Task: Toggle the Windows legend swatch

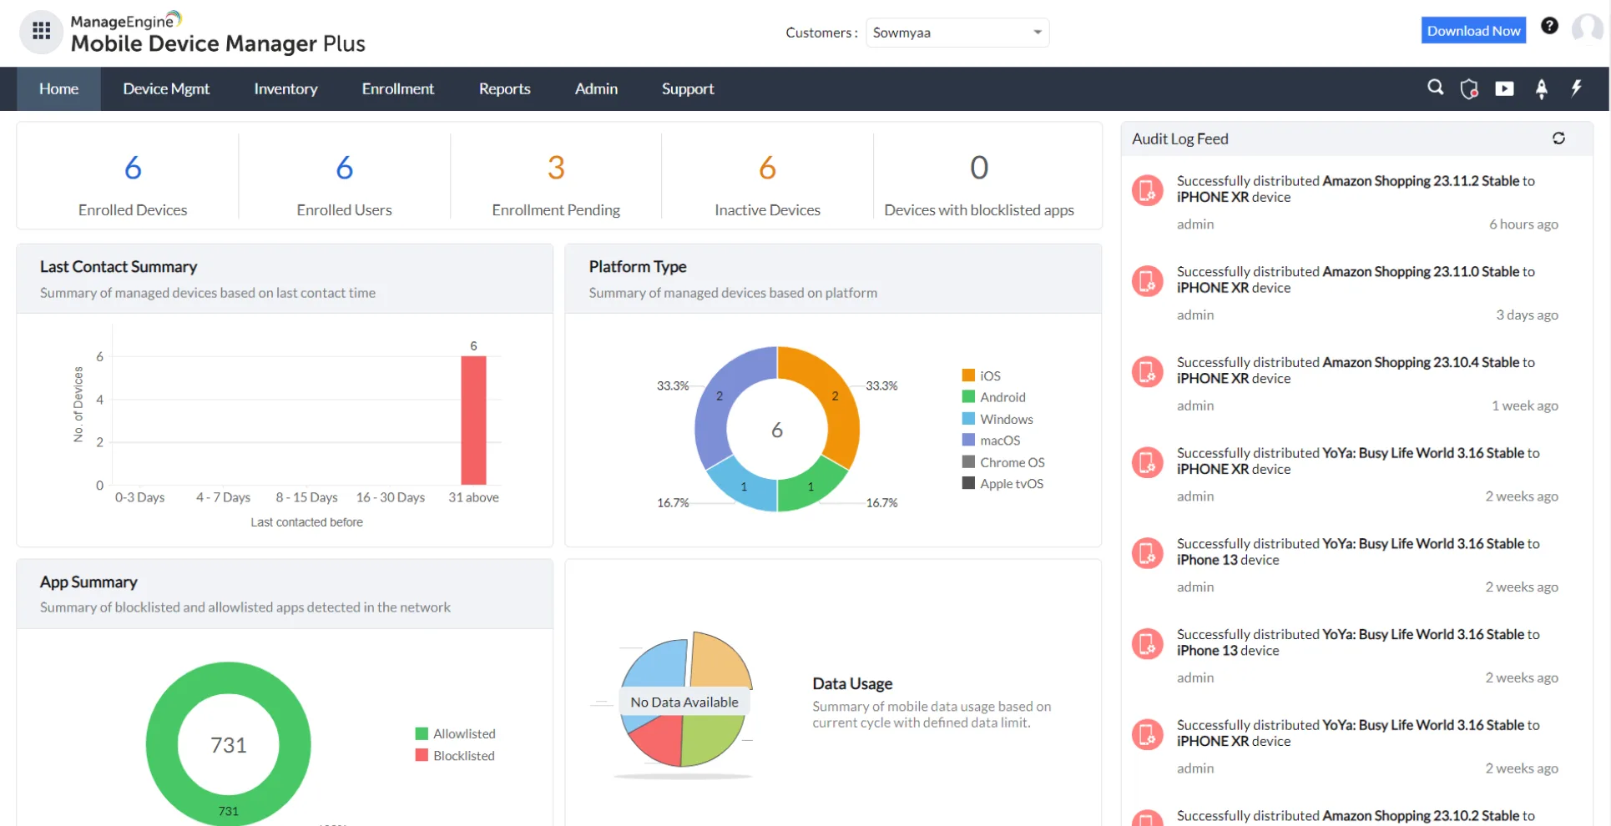Action: tap(968, 419)
